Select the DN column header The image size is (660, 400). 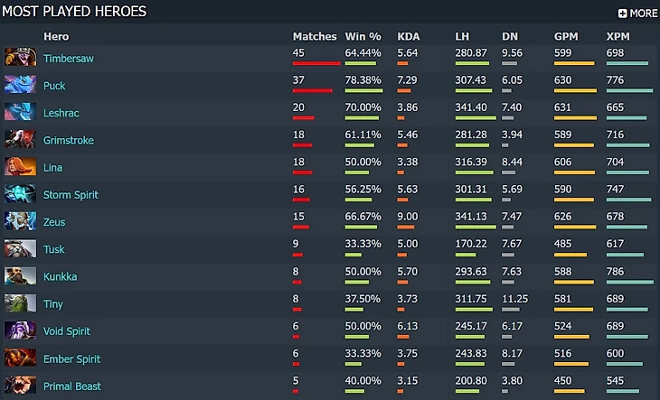(x=510, y=36)
